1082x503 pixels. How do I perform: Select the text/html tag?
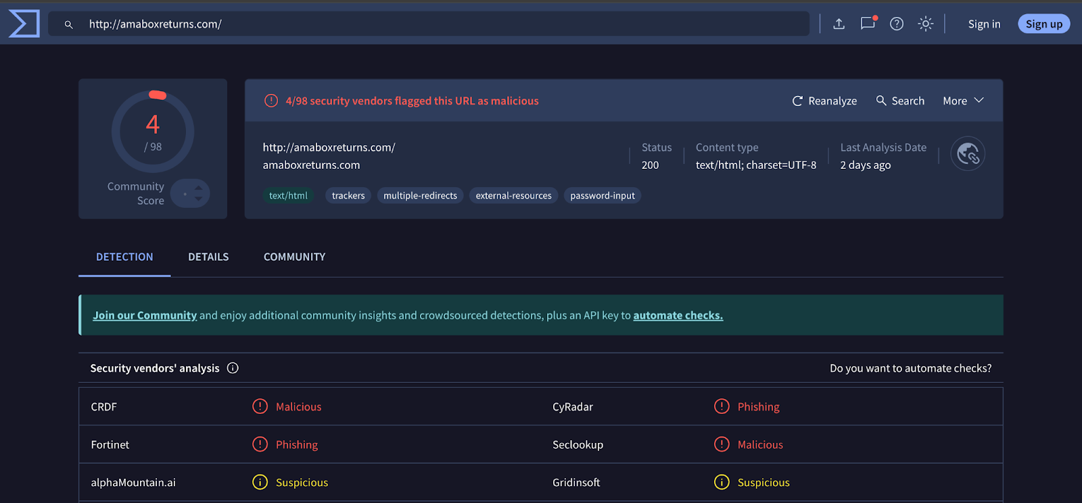288,196
